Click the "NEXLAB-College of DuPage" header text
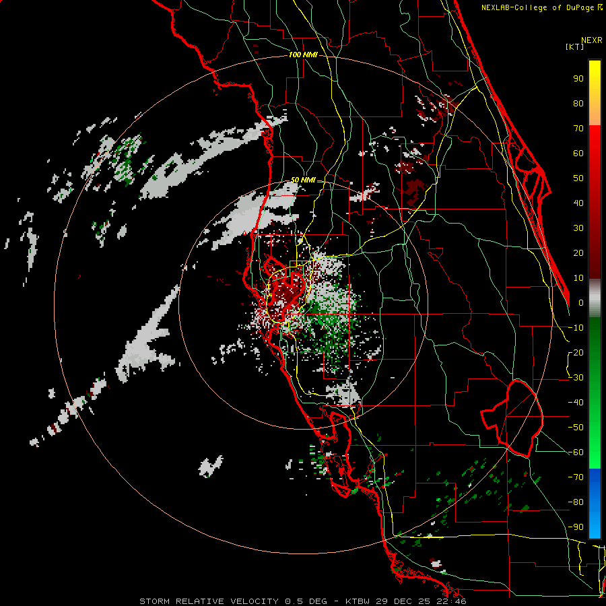This screenshot has width=606, height=606. (539, 7)
